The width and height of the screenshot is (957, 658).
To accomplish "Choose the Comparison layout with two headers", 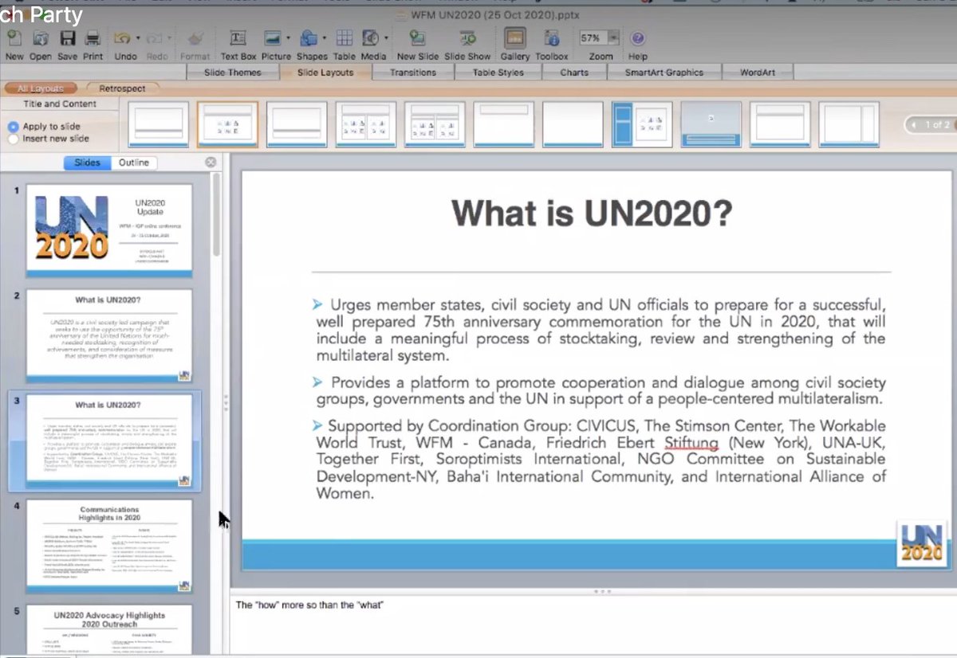I will pos(435,124).
